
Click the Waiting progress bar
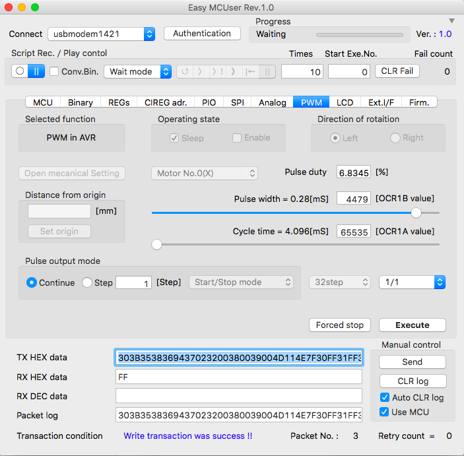(360, 35)
